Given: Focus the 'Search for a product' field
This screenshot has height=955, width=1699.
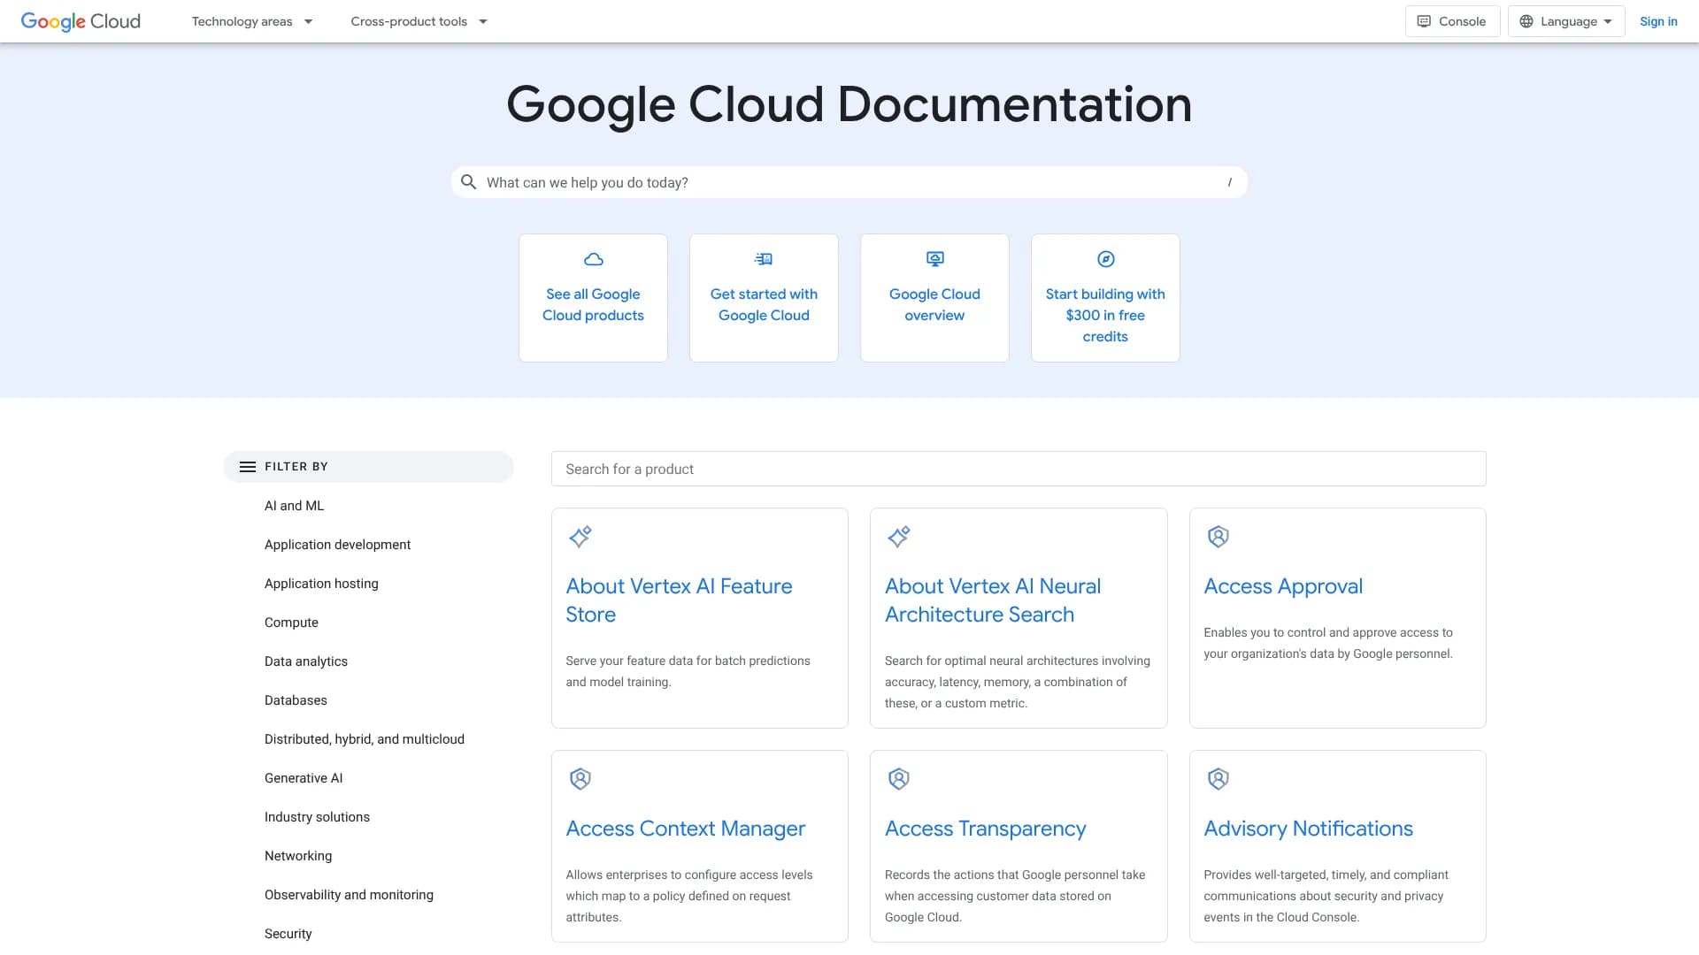Looking at the screenshot, I should pos(1019,469).
